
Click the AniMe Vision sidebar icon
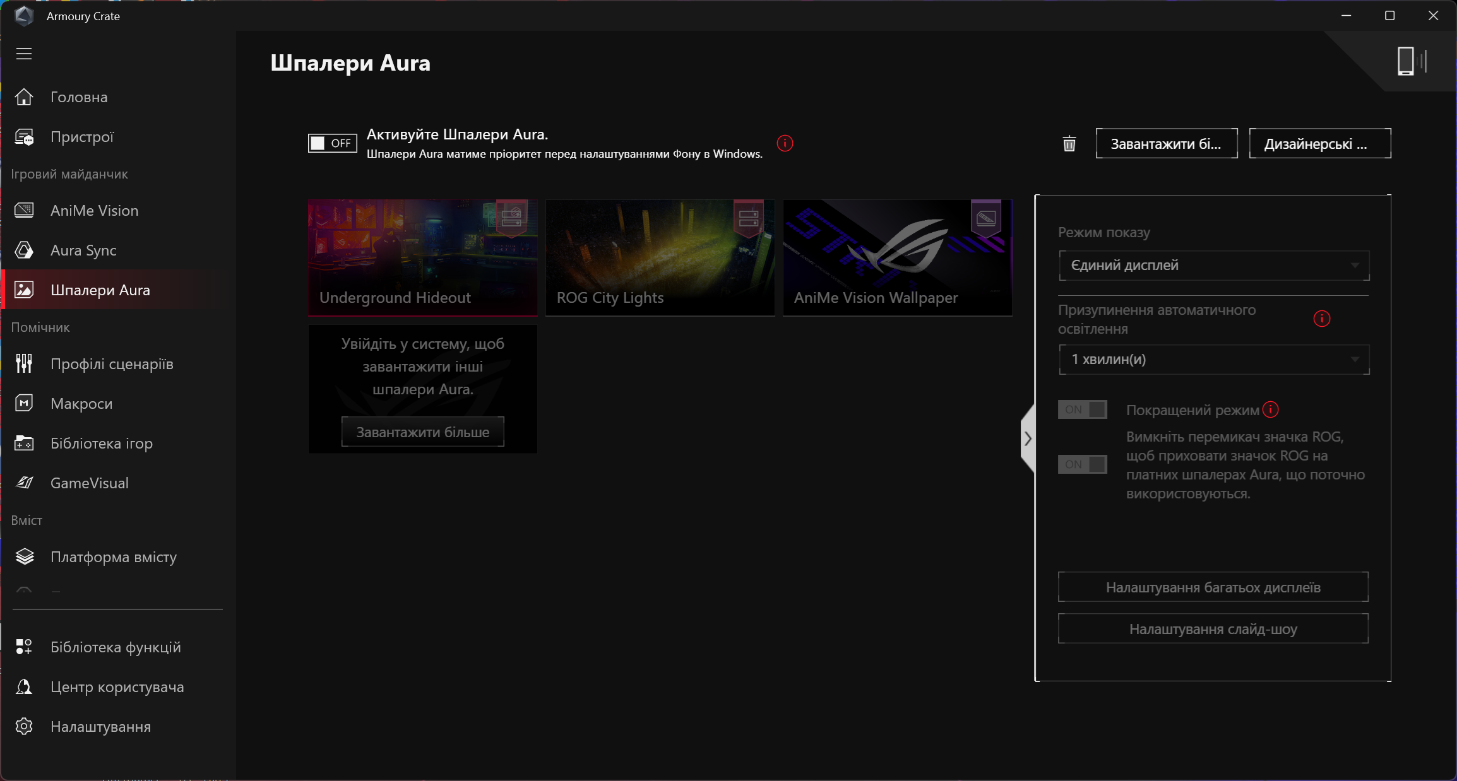pyautogui.click(x=24, y=211)
